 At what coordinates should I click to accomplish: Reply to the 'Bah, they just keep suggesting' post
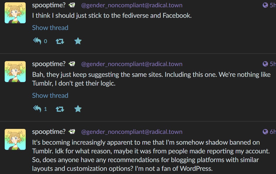pos(37,109)
